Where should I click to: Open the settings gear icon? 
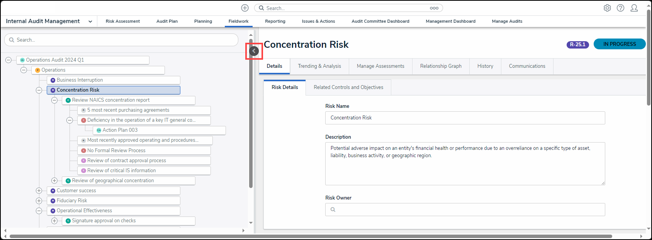tap(607, 8)
